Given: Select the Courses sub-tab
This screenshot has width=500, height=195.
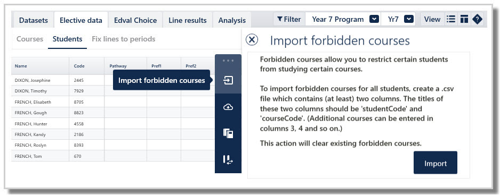Looking at the screenshot, I should click(x=30, y=39).
